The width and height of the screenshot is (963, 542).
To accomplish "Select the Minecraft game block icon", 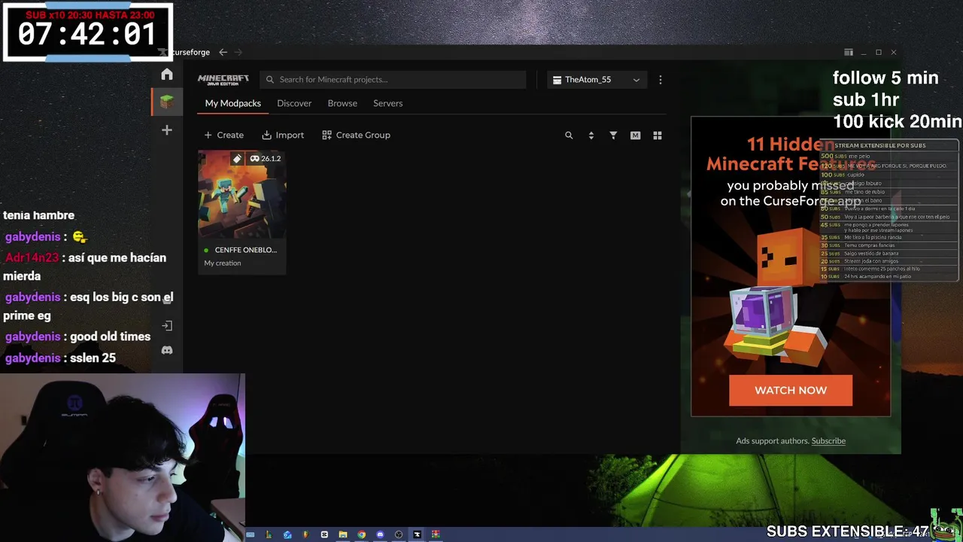I will pyautogui.click(x=167, y=102).
